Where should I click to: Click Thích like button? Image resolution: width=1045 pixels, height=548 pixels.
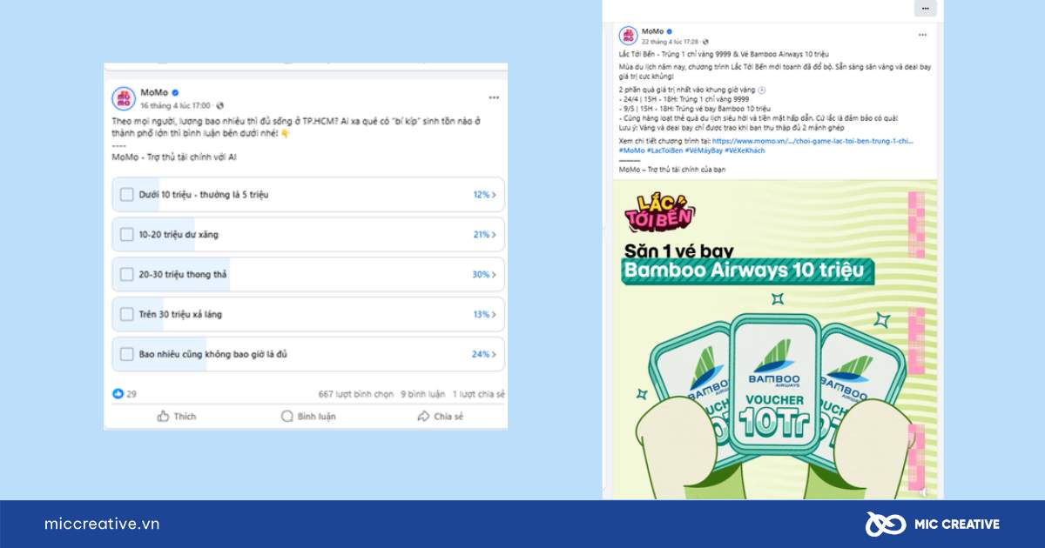(x=177, y=417)
